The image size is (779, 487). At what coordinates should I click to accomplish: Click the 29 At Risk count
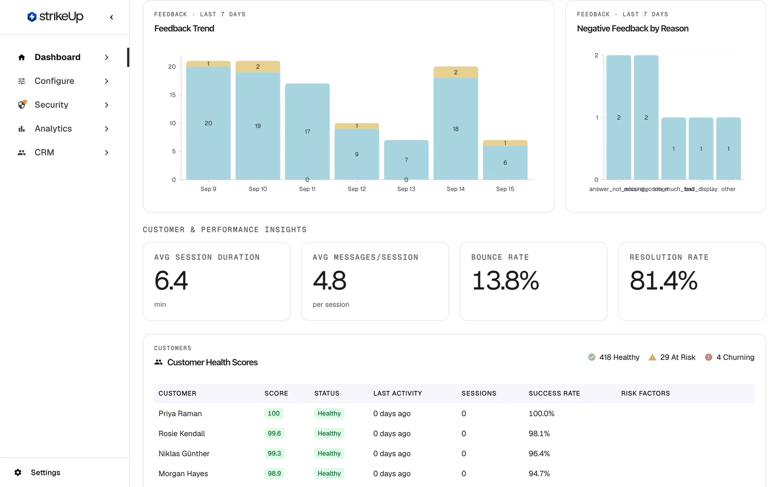(678, 357)
